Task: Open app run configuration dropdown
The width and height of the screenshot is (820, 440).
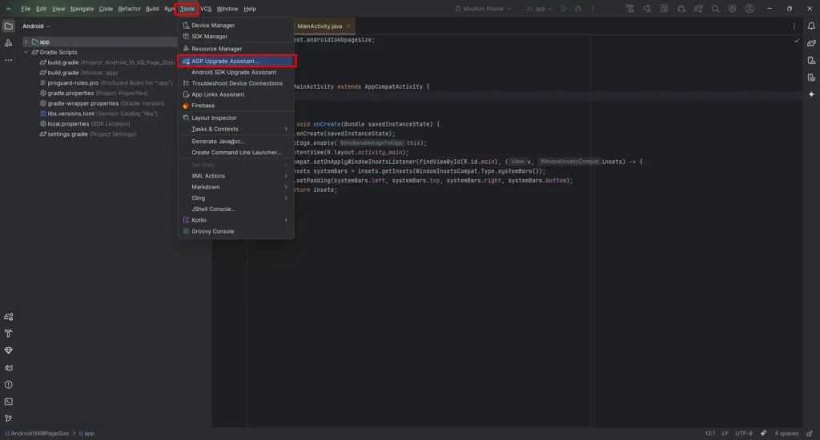Action: point(539,9)
